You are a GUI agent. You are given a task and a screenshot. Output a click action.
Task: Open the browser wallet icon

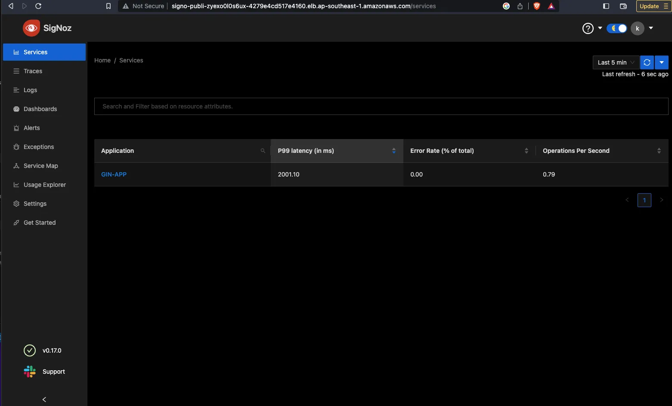[623, 6]
